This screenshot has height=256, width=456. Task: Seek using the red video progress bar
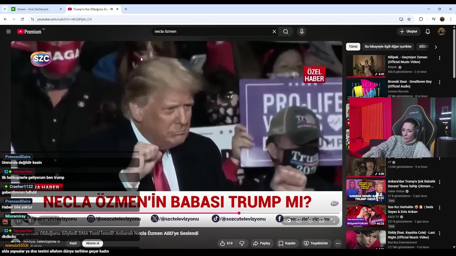coord(176,213)
